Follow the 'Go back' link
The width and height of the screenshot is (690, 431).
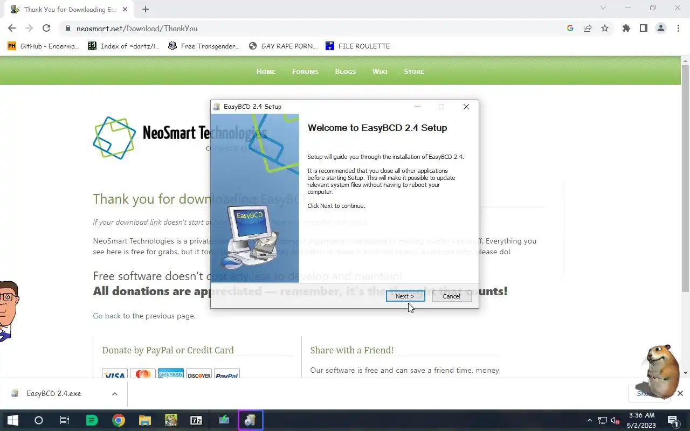(x=107, y=316)
